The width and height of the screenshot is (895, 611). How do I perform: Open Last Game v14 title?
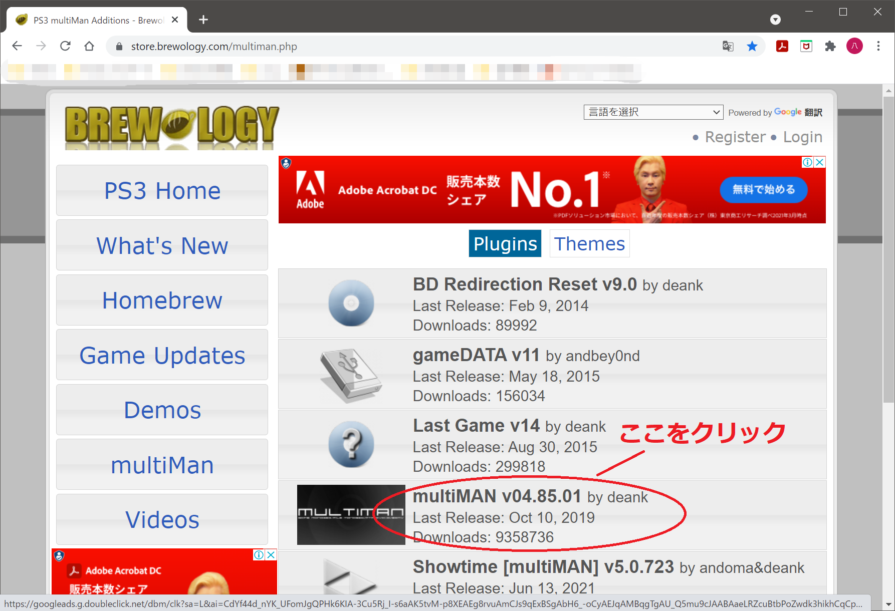tap(476, 426)
